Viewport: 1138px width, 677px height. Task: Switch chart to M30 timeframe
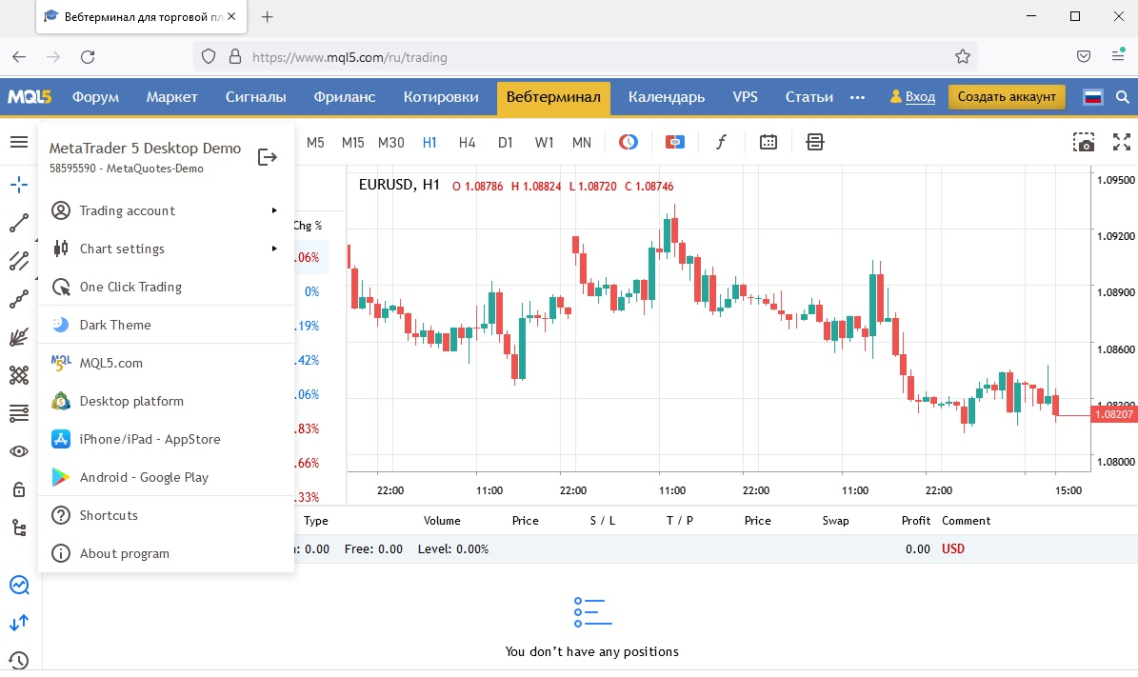[x=391, y=142]
